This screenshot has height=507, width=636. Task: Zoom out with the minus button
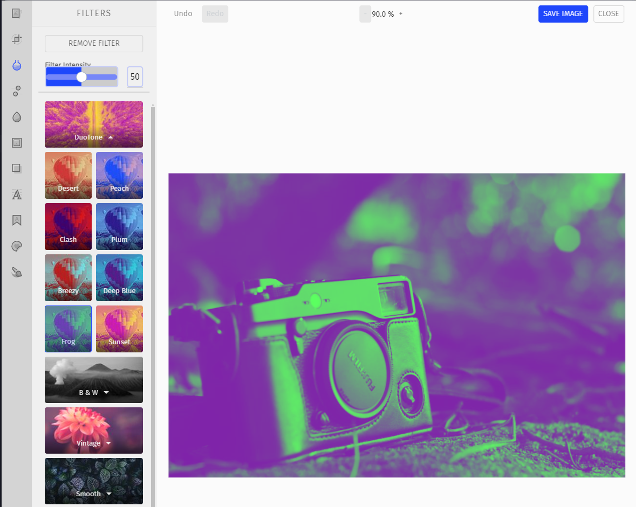365,14
